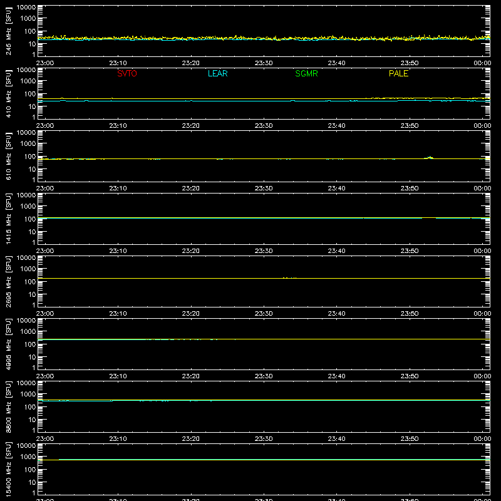The width and height of the screenshot is (501, 501).
Task: Click the 23:10 label under the 8800 MHz panel
Action: pos(118,439)
